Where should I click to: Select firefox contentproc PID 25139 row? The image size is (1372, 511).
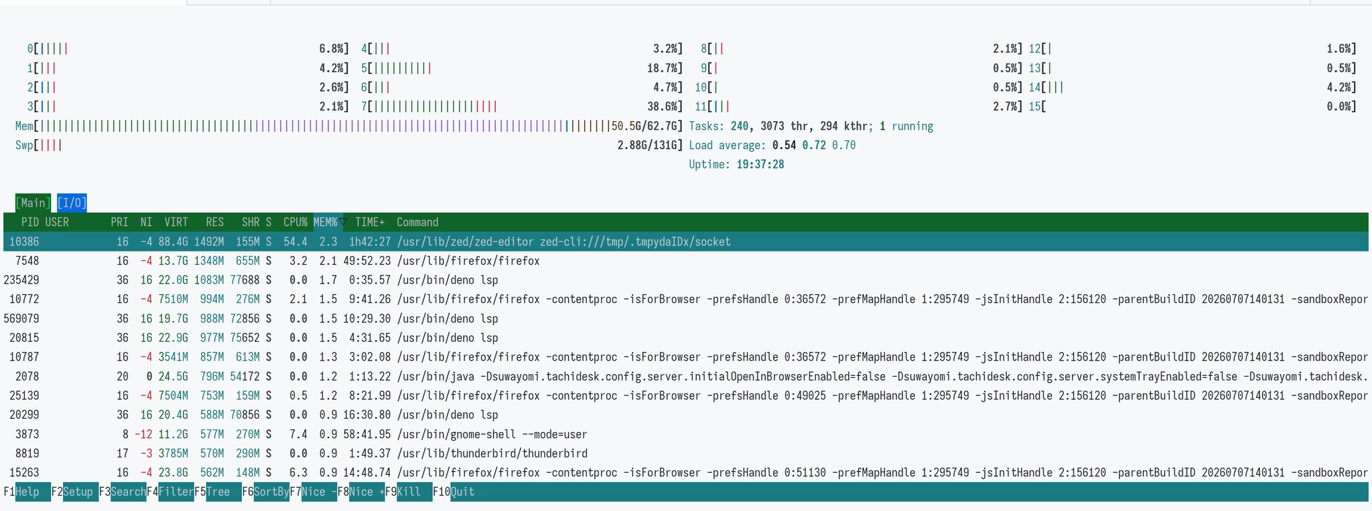pyautogui.click(x=686, y=395)
